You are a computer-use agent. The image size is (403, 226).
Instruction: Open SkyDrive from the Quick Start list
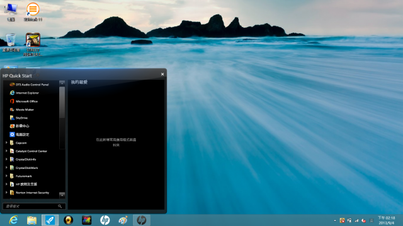pyautogui.click(x=18, y=118)
